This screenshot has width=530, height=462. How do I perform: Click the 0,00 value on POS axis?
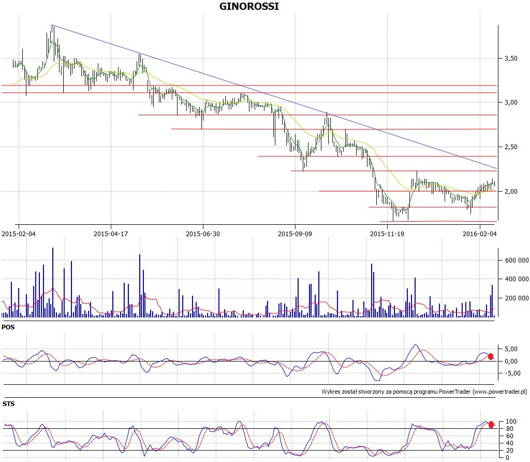pyautogui.click(x=511, y=361)
